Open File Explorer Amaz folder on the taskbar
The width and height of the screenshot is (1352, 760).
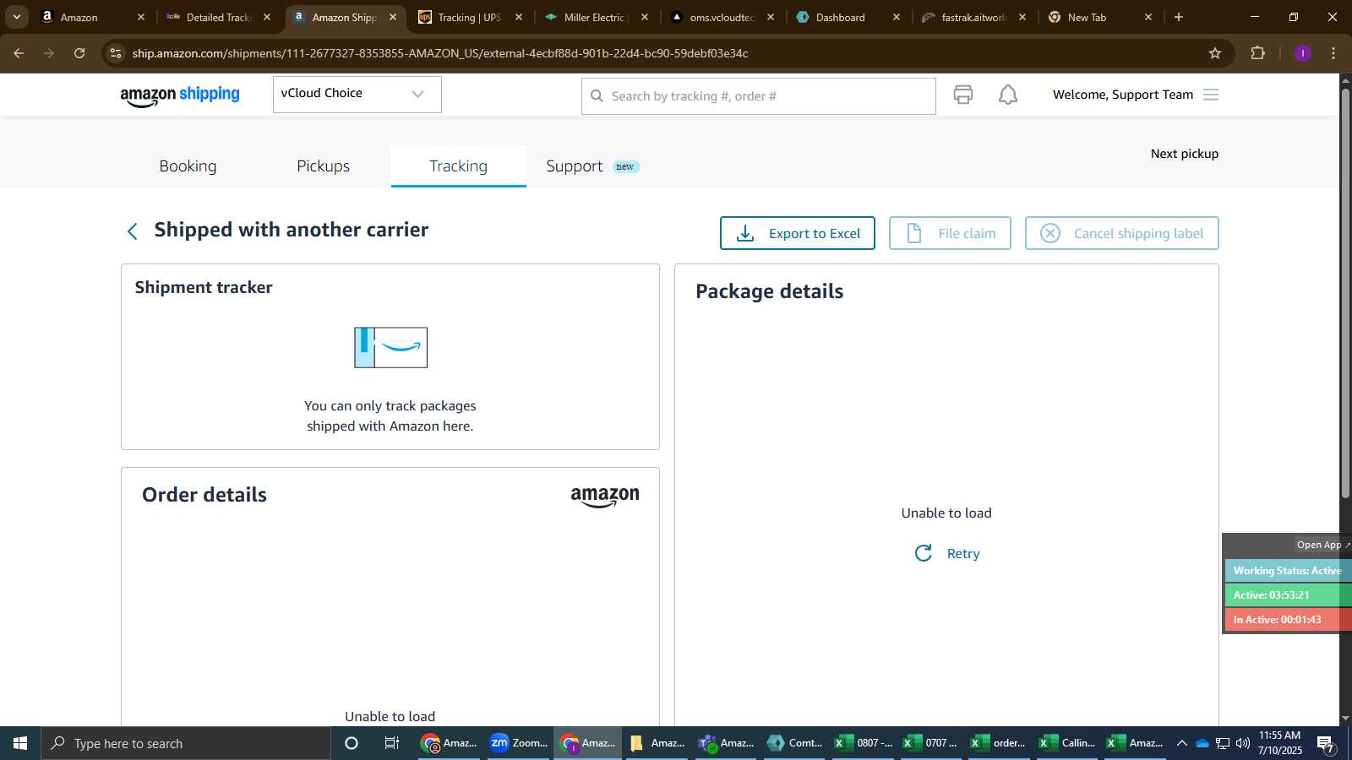coord(657,743)
